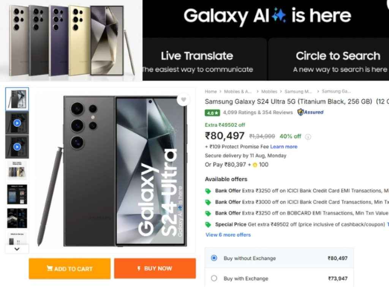Open the Live Translate banner tile
This screenshot has height=287, width=389.
(197, 61)
